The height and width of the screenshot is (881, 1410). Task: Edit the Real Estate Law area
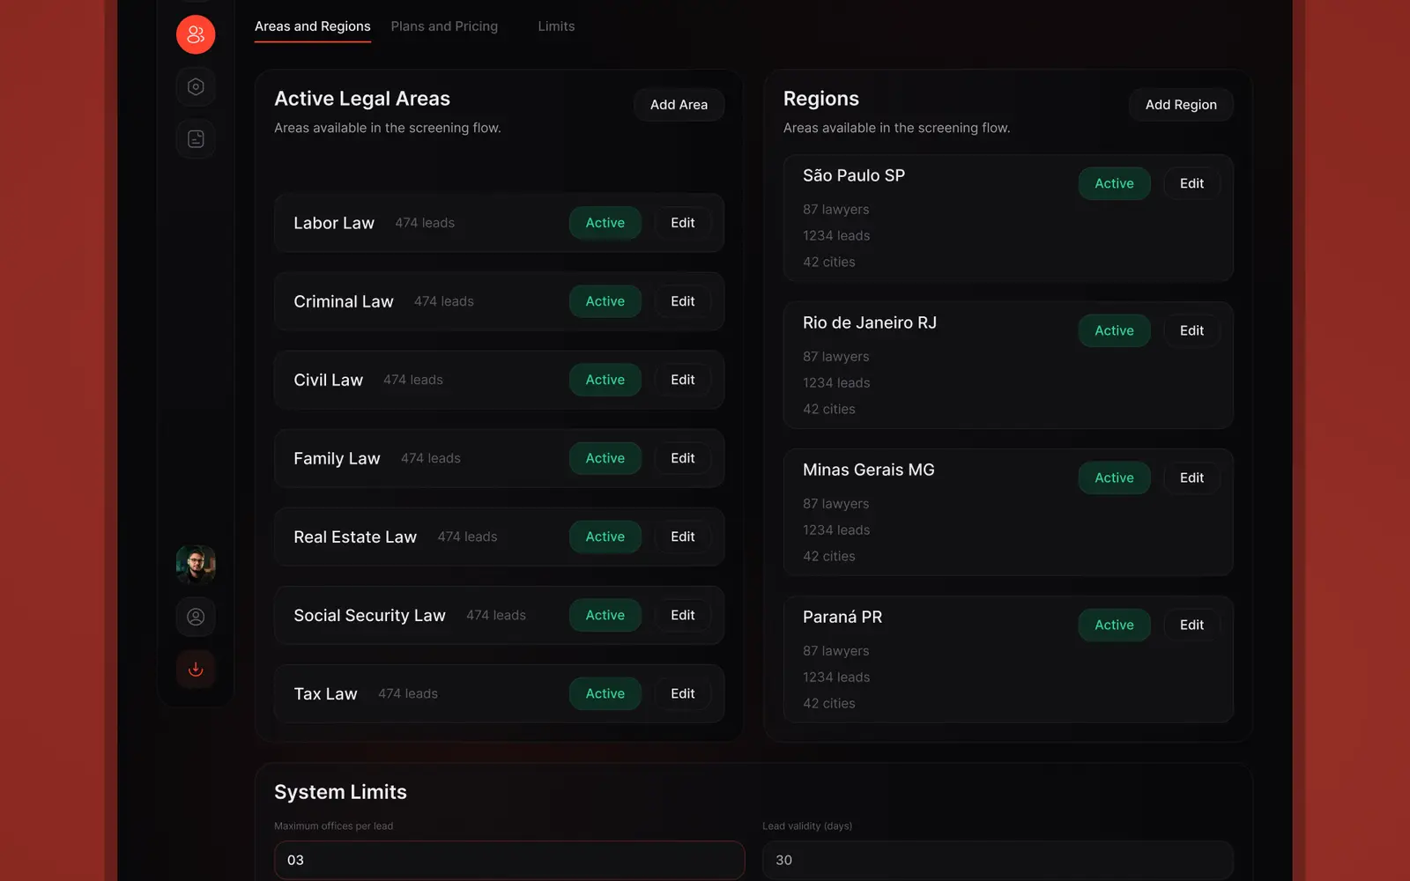click(x=683, y=537)
